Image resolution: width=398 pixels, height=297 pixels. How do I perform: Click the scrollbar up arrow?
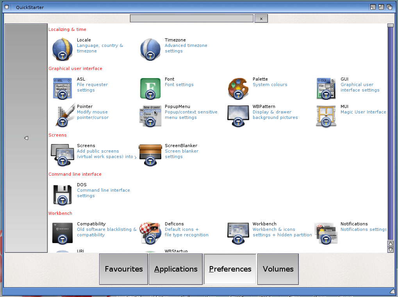point(390,244)
